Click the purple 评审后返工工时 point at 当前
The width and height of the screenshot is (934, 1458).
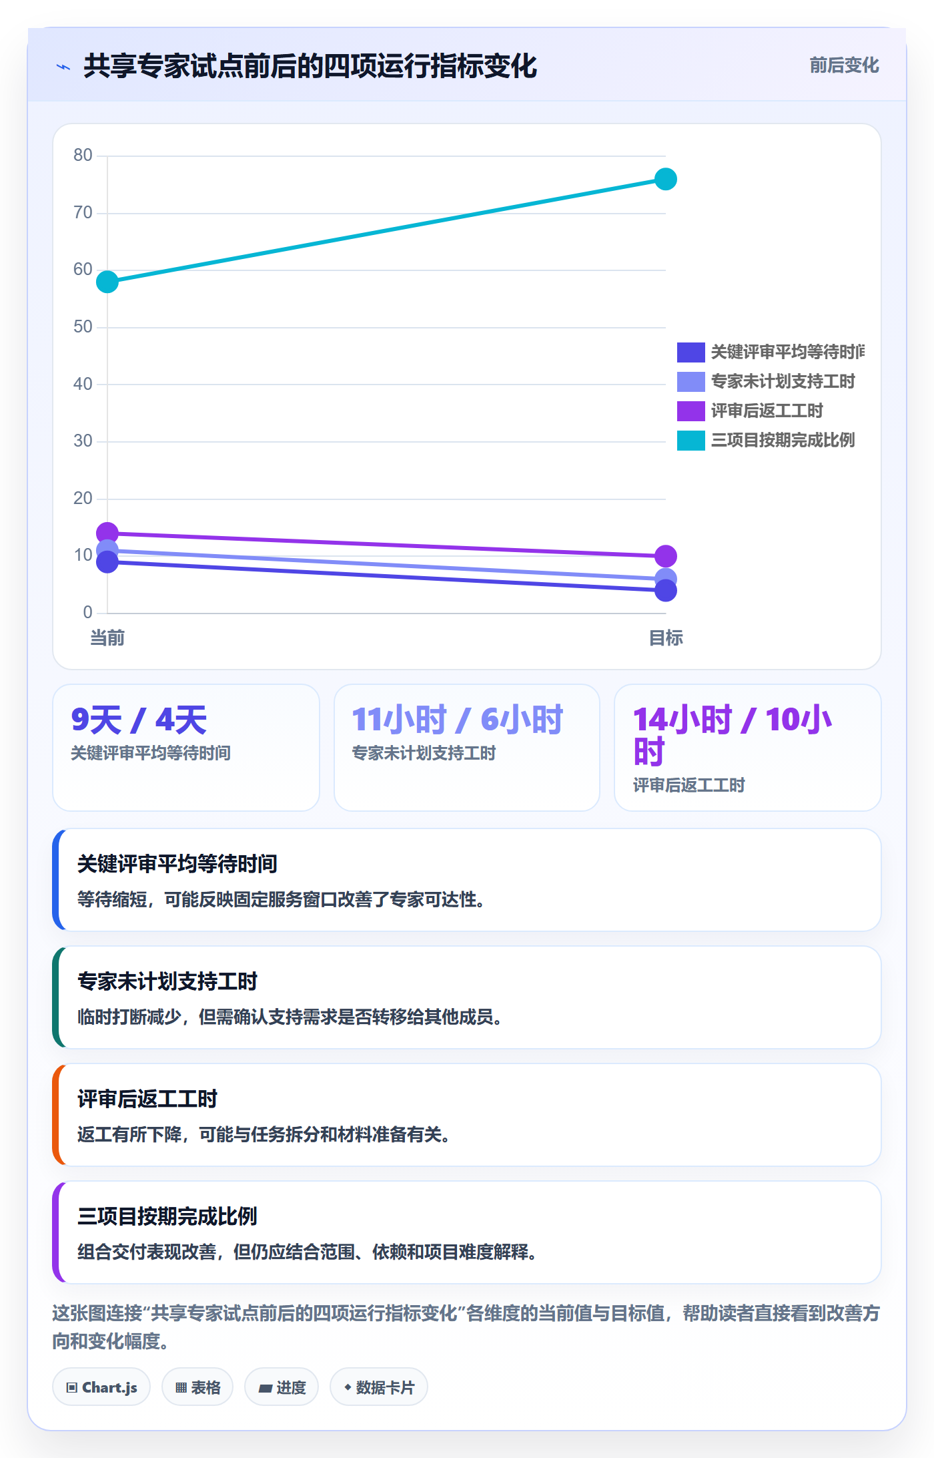coord(107,532)
